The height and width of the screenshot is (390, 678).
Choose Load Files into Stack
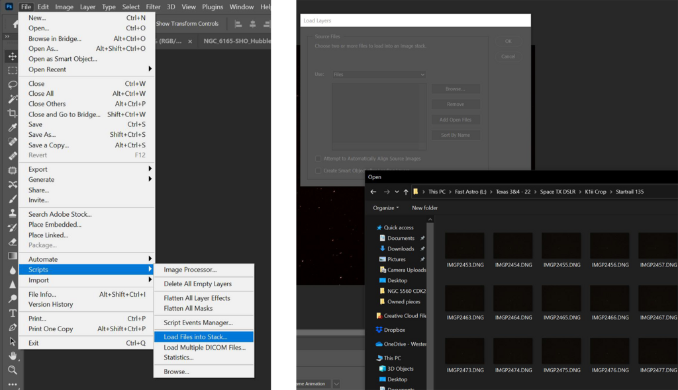(204, 337)
